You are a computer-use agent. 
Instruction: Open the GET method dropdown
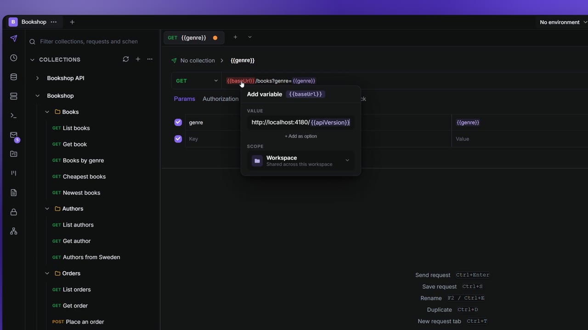(197, 81)
